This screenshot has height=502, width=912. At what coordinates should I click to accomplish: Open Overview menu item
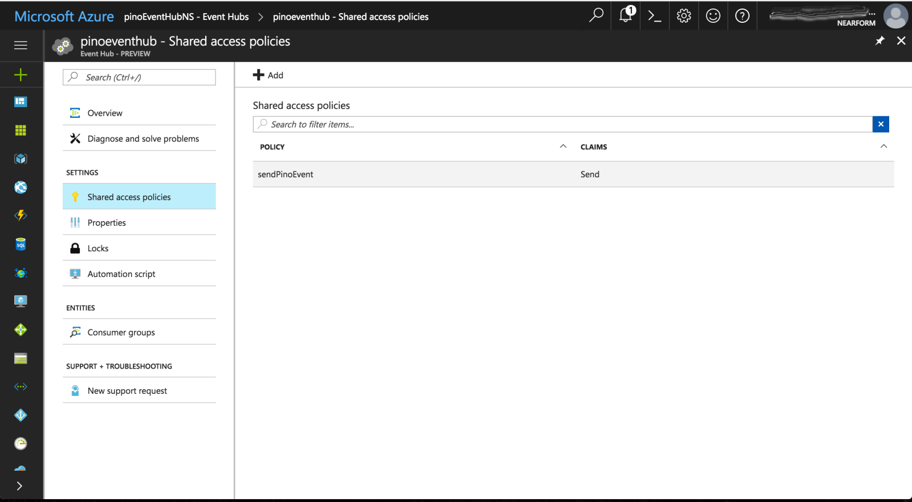[x=139, y=113]
